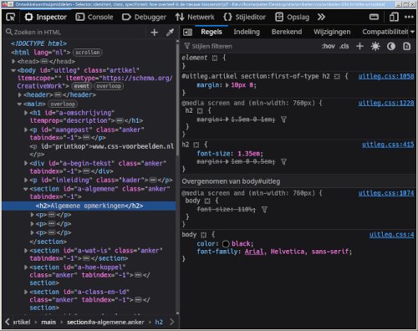
Task: Activate the element picker icon
Action: pyautogui.click(x=11, y=18)
